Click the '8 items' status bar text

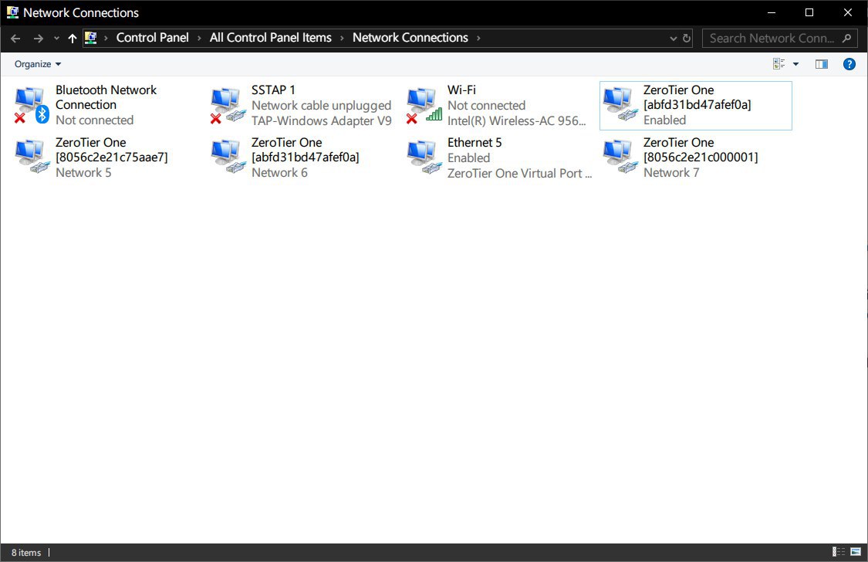(26, 553)
